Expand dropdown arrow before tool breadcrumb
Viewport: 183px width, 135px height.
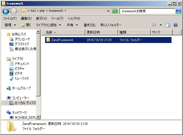click(28, 11)
